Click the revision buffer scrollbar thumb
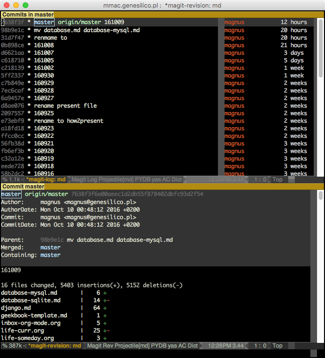This screenshot has width=325, height=358. click(x=321, y=196)
